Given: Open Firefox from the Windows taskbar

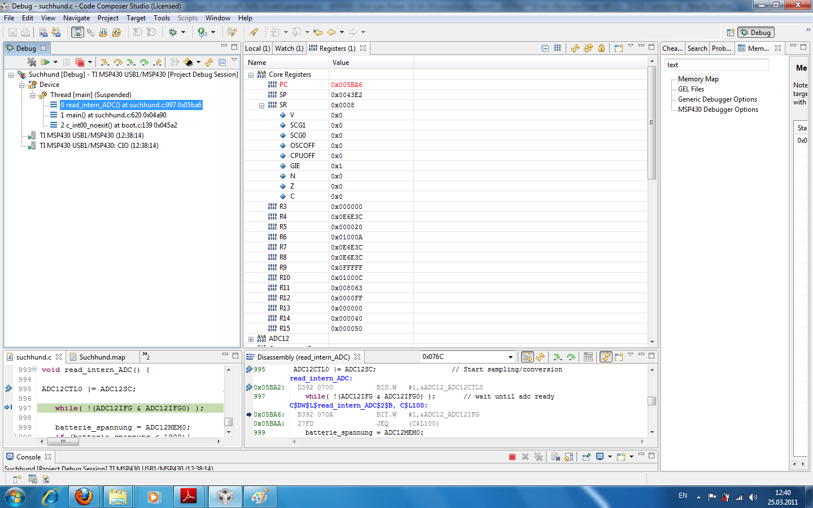Looking at the screenshot, I should [84, 497].
